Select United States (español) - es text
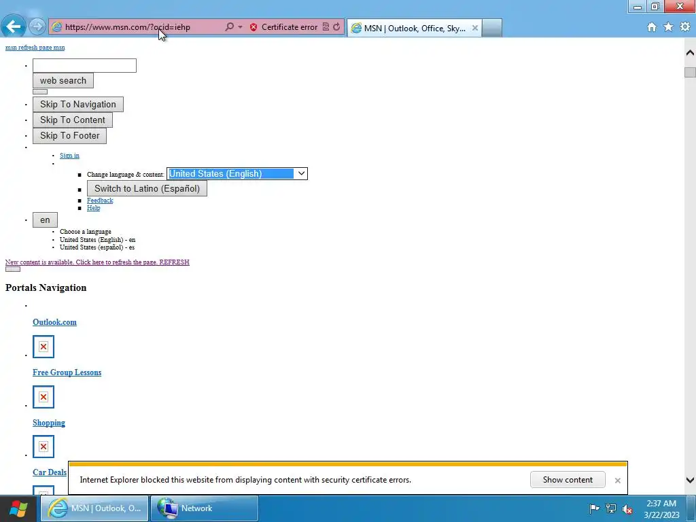The width and height of the screenshot is (696, 522). click(x=97, y=247)
